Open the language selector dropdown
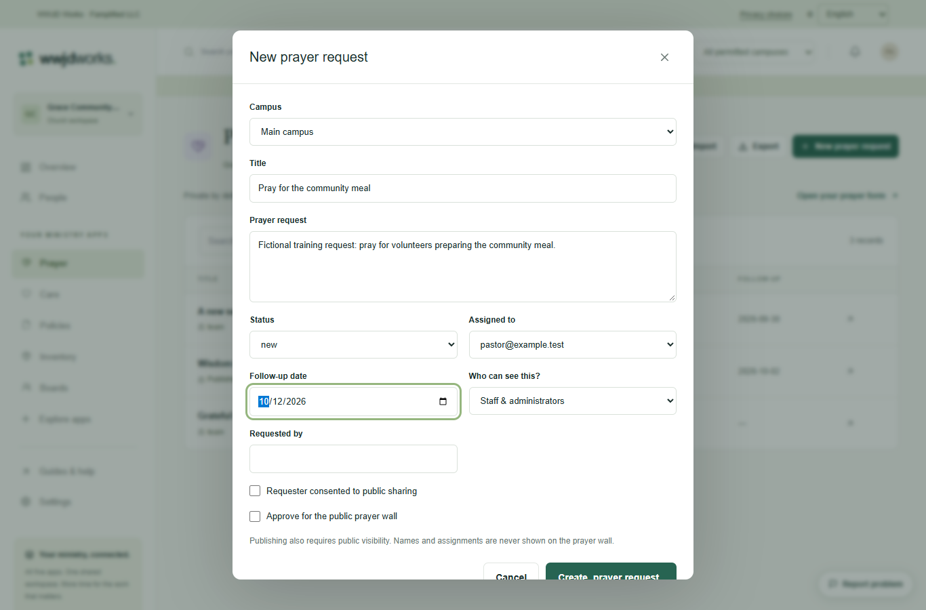The width and height of the screenshot is (926, 610). click(x=854, y=14)
